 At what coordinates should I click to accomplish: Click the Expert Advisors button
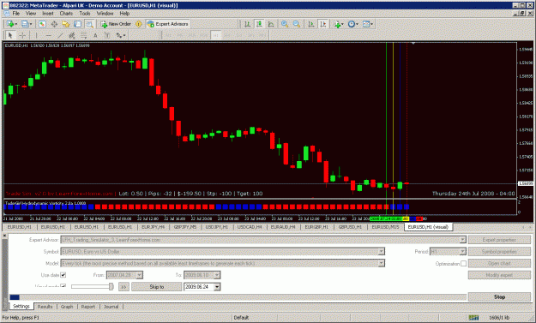point(167,24)
